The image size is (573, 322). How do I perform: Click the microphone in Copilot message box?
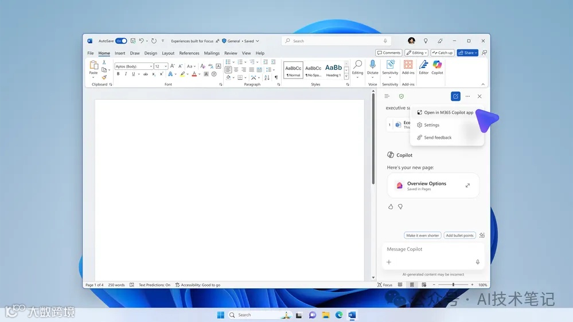[x=478, y=262]
